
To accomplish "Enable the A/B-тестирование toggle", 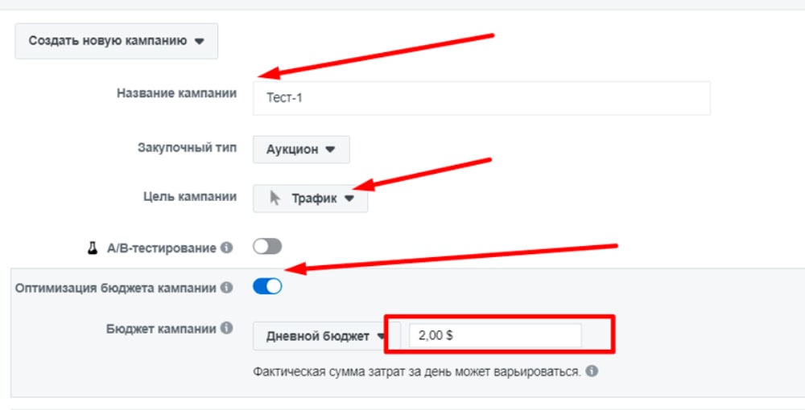I will (x=267, y=248).
